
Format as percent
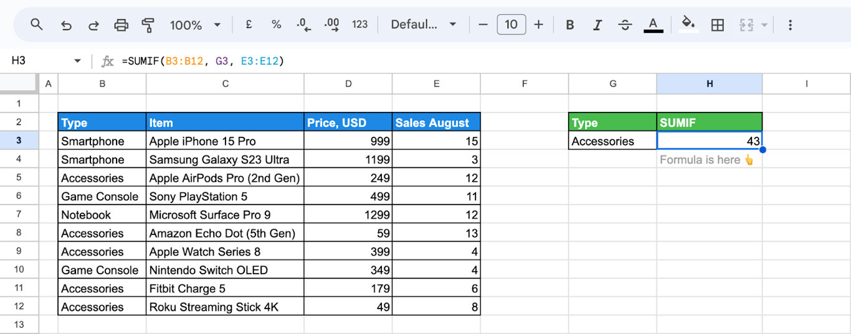[x=276, y=25]
